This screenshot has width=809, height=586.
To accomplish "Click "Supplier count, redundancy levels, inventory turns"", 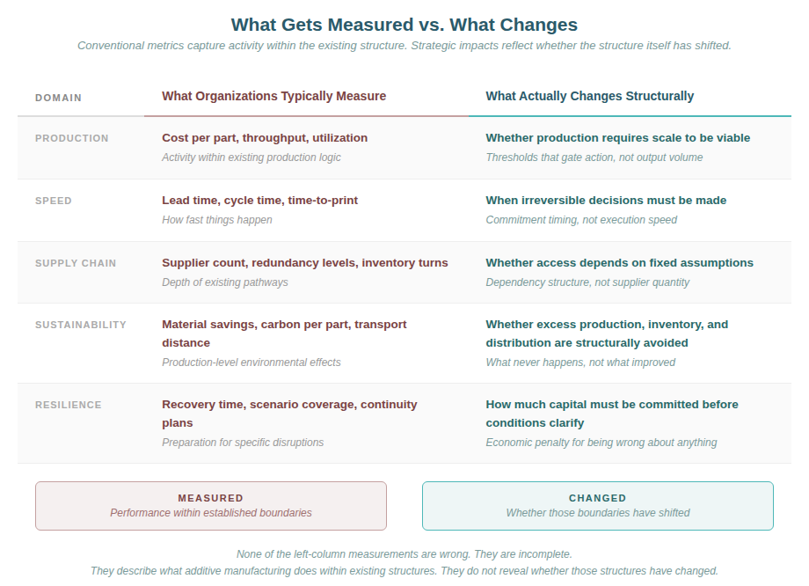I will tap(305, 263).
